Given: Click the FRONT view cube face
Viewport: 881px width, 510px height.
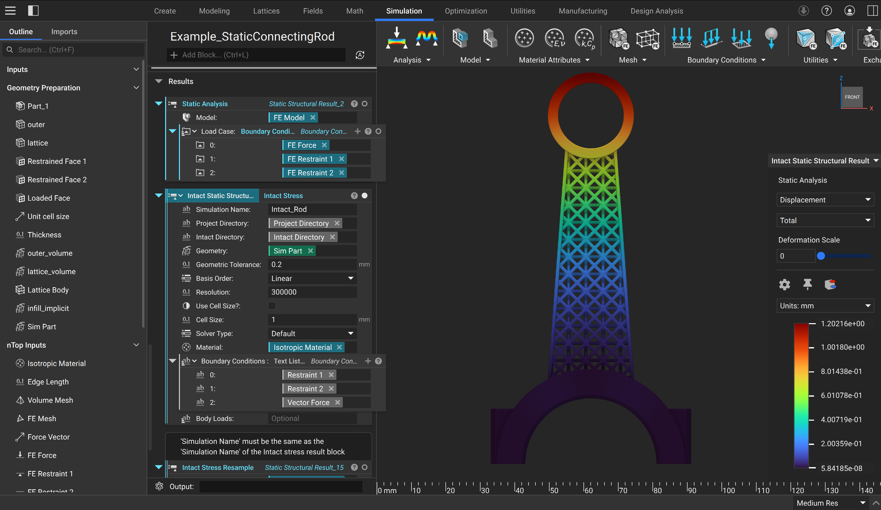Looking at the screenshot, I should (x=852, y=97).
